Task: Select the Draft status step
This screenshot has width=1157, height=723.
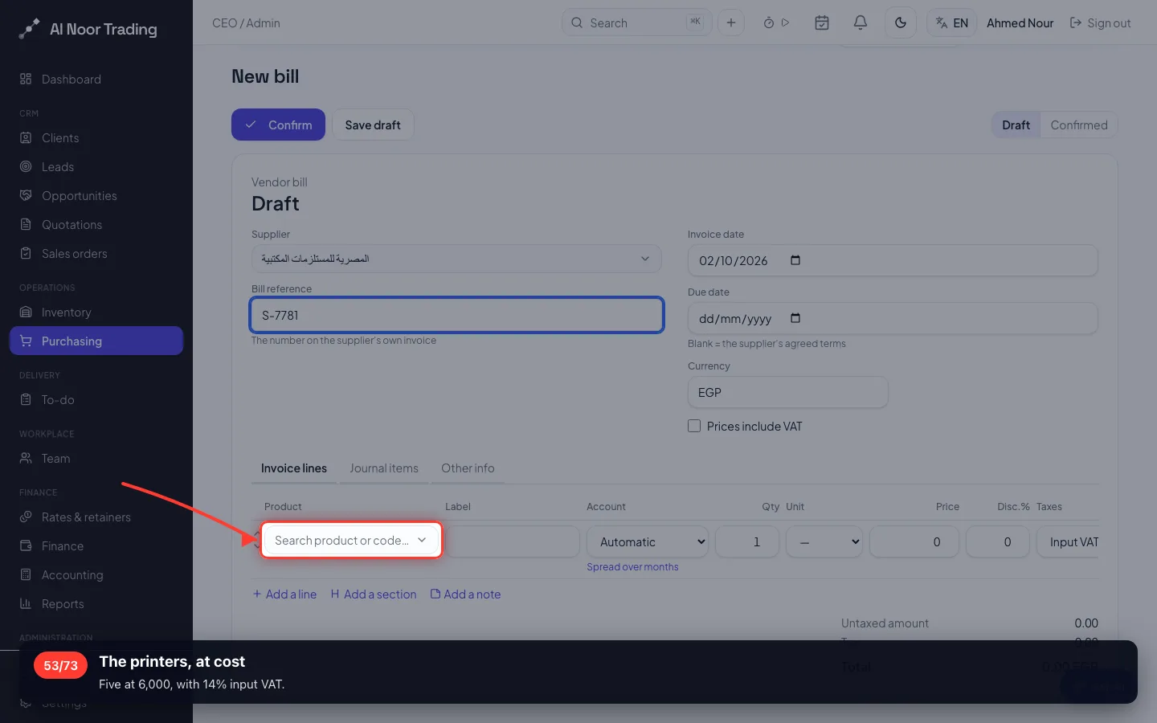Action: click(x=1016, y=125)
